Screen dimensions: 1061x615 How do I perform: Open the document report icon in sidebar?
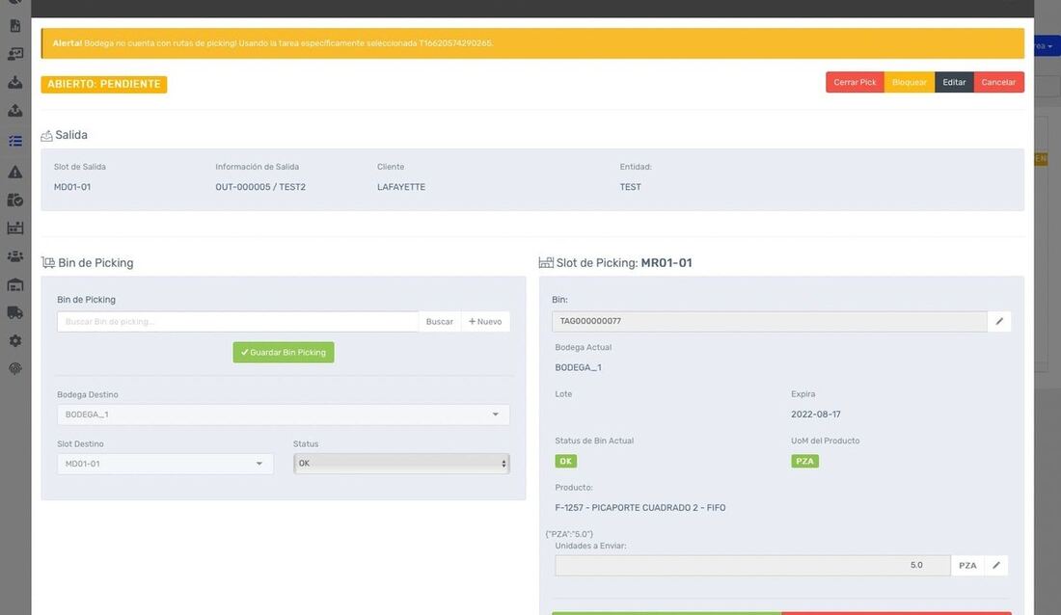(14, 26)
